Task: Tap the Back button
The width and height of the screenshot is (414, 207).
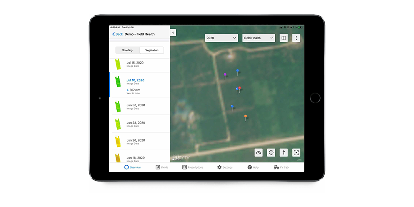Action: (x=118, y=34)
